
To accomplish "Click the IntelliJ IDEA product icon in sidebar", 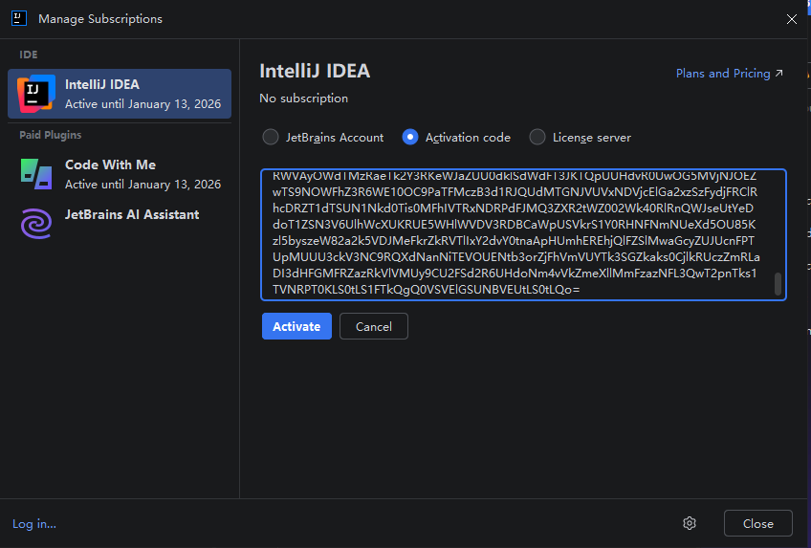I will (x=36, y=94).
